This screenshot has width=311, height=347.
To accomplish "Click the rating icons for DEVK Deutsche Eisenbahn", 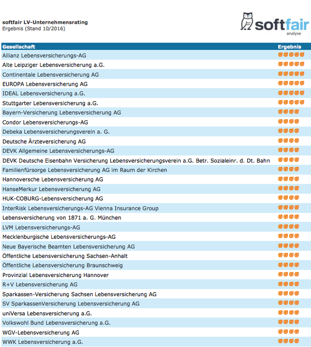I will point(288,160).
